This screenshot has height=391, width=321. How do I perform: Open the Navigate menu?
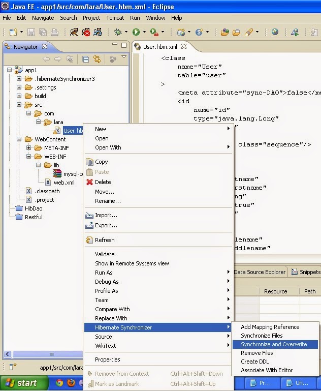tap(43, 18)
